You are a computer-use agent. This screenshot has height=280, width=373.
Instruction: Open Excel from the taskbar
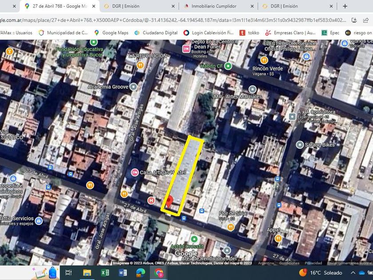click(x=105, y=272)
